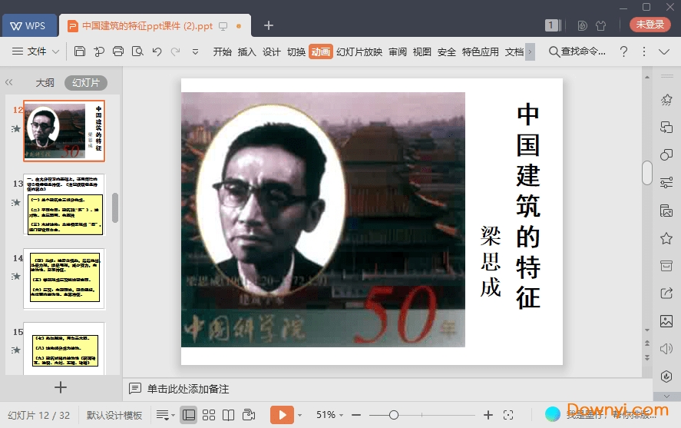Switch panel to 大纲 outline view

45,82
